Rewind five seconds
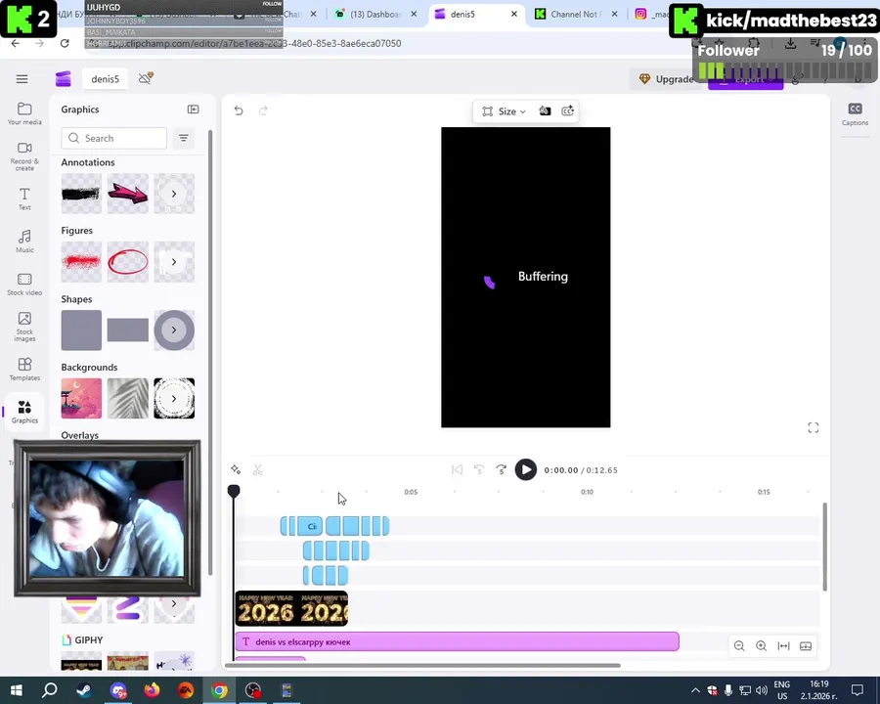 [479, 470]
